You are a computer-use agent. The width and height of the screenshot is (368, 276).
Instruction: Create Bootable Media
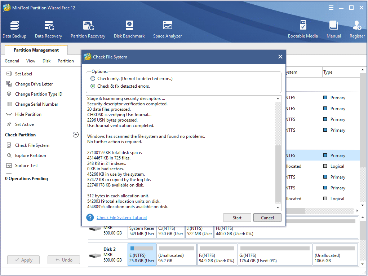303,30
